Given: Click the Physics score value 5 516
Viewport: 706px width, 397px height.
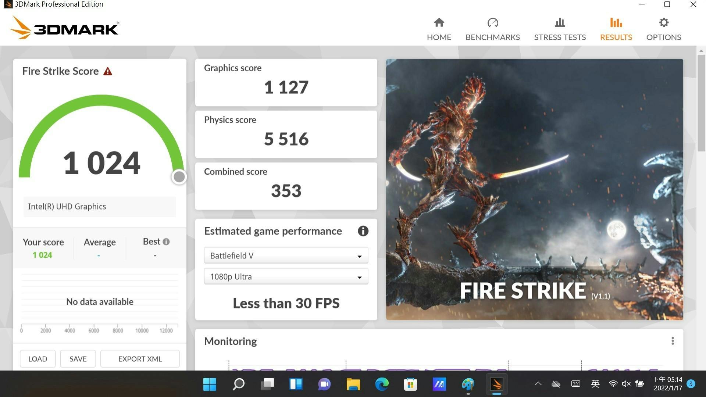Looking at the screenshot, I should pyautogui.click(x=286, y=139).
